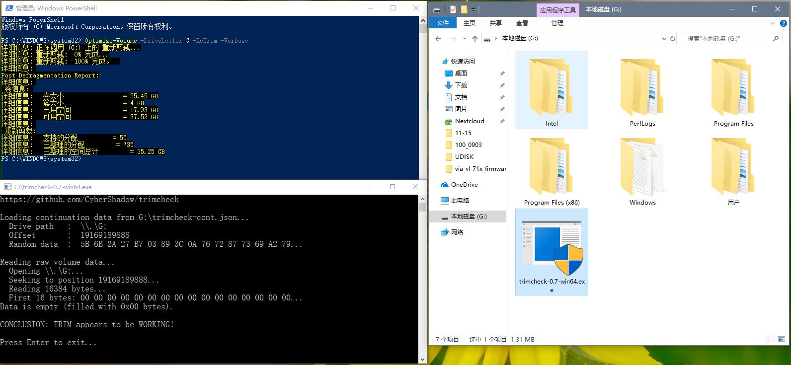Click the trimcheck console window title icon
Screen dimensions: 791x365
pyautogui.click(x=7, y=187)
